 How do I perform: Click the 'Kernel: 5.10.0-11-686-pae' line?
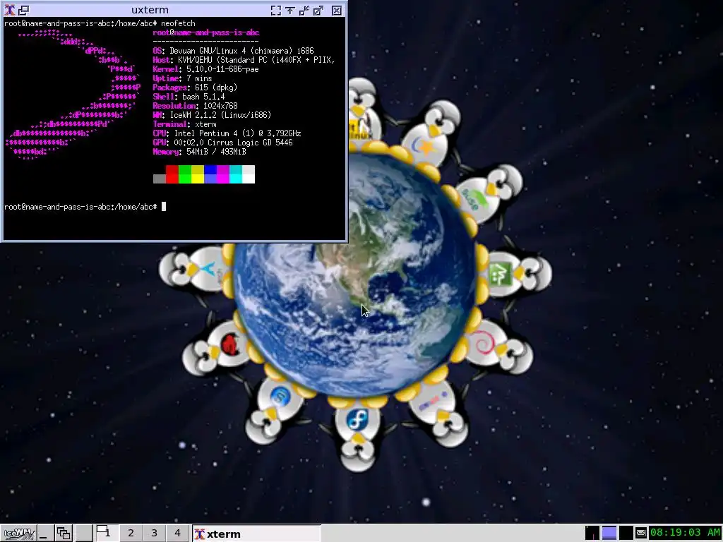[205, 69]
